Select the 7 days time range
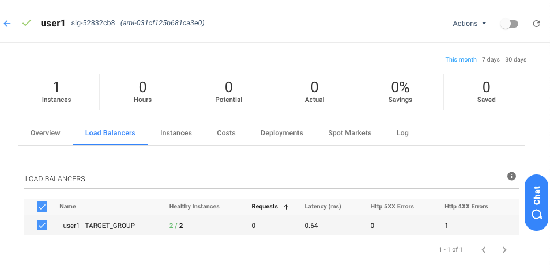This screenshot has width=550, height=274. pyautogui.click(x=491, y=59)
